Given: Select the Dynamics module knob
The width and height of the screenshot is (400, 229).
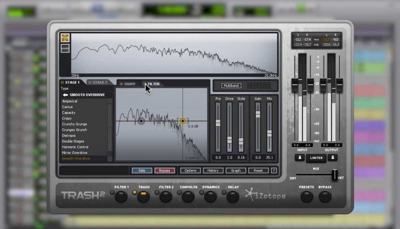Looking at the screenshot, I should tap(211, 197).
